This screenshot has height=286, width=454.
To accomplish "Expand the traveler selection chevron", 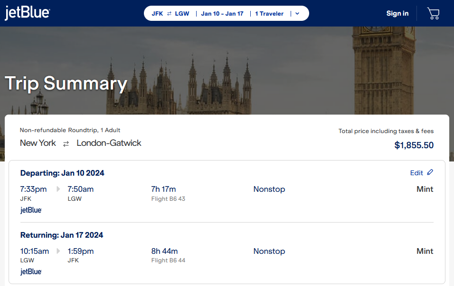I will [297, 13].
